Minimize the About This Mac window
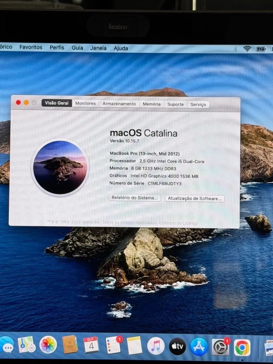Viewport: 273px width, 364px height. [26, 103]
